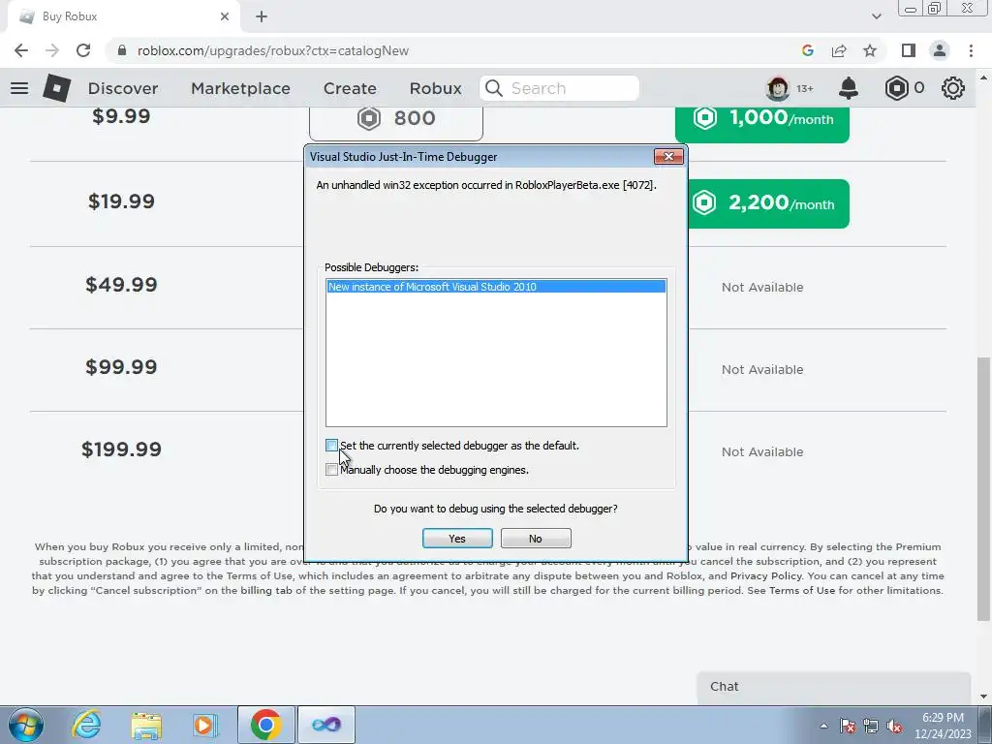The width and height of the screenshot is (992, 744).
Task: Open the settings gear icon
Action: (953, 88)
